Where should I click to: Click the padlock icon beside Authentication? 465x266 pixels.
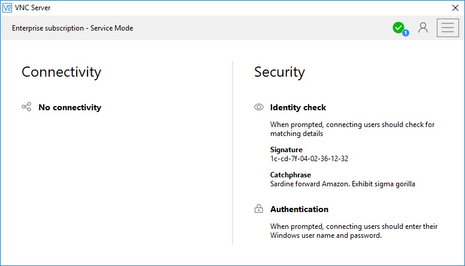(259, 208)
